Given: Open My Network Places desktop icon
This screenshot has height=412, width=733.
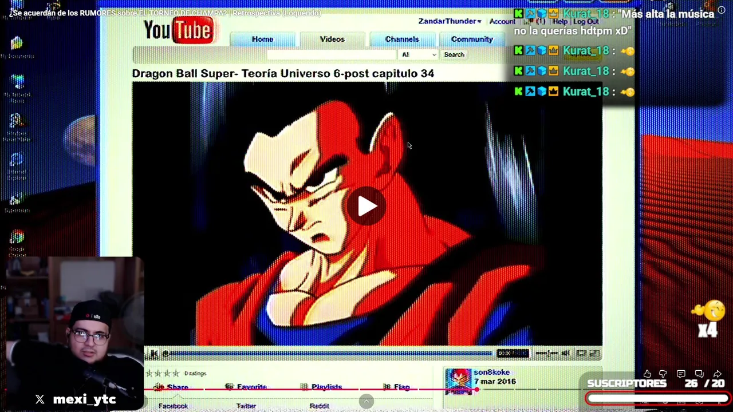Looking at the screenshot, I should [x=17, y=88].
